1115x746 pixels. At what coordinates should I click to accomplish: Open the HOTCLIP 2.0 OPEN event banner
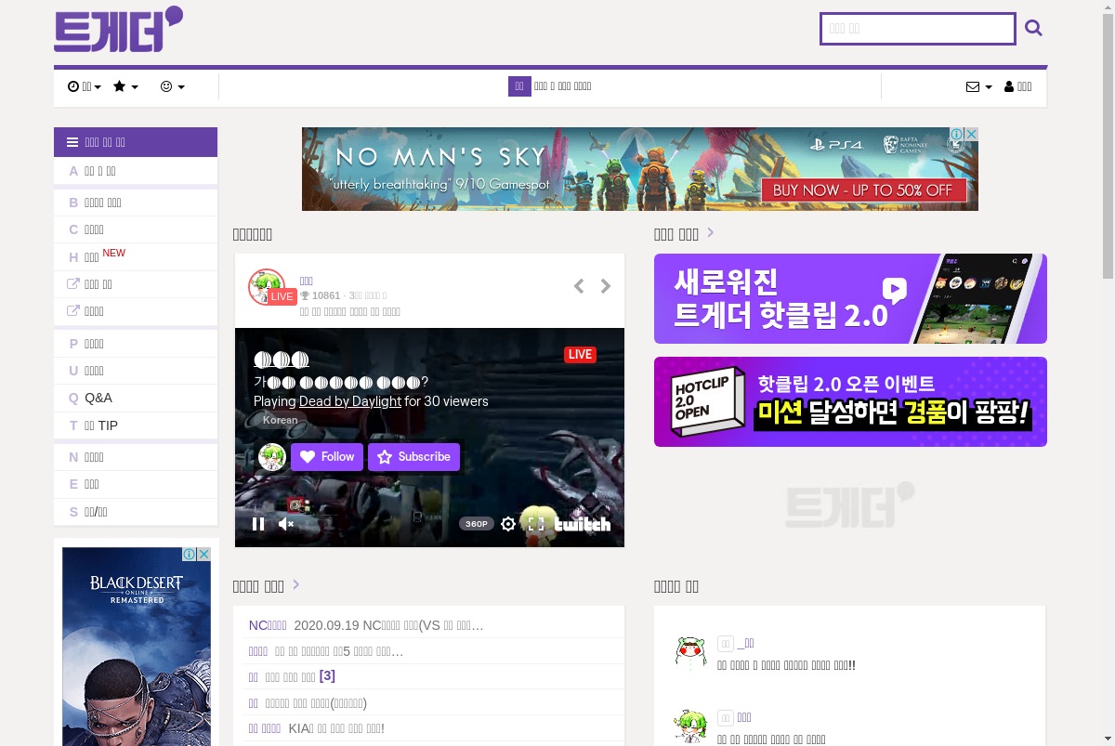click(x=850, y=401)
